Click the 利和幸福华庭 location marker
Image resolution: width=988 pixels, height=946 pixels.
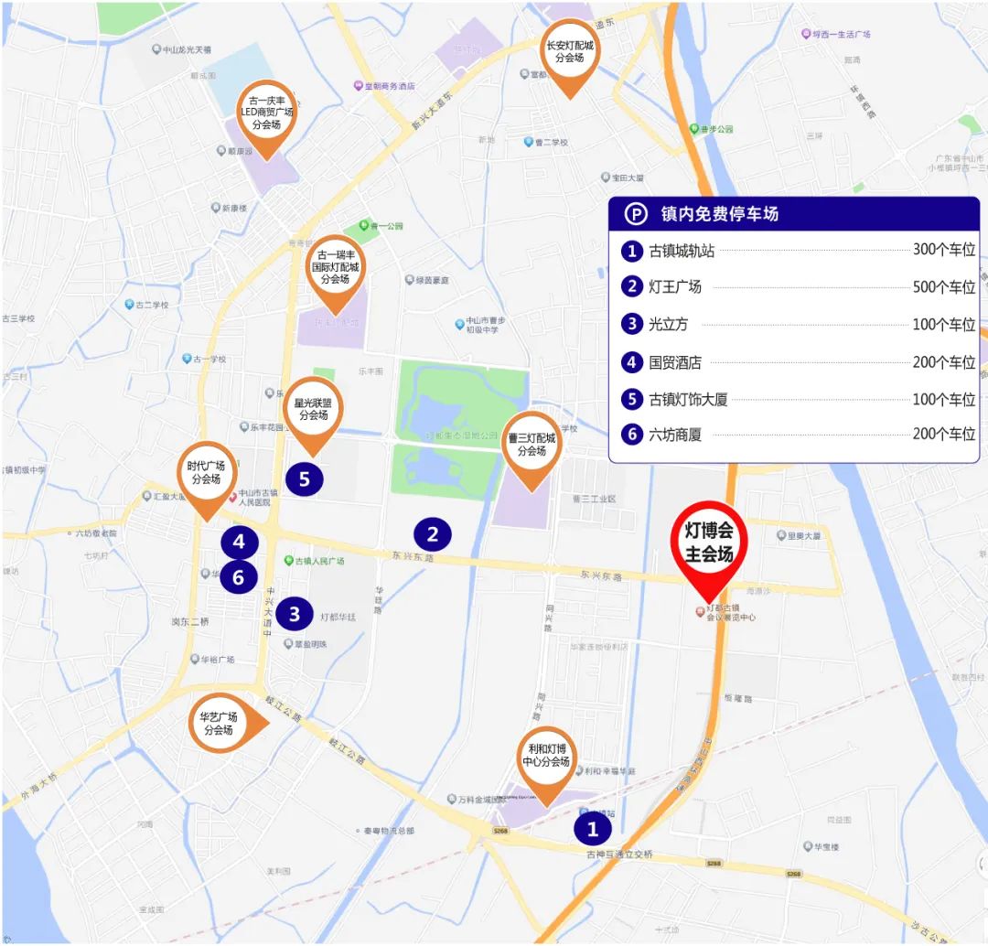point(579,770)
